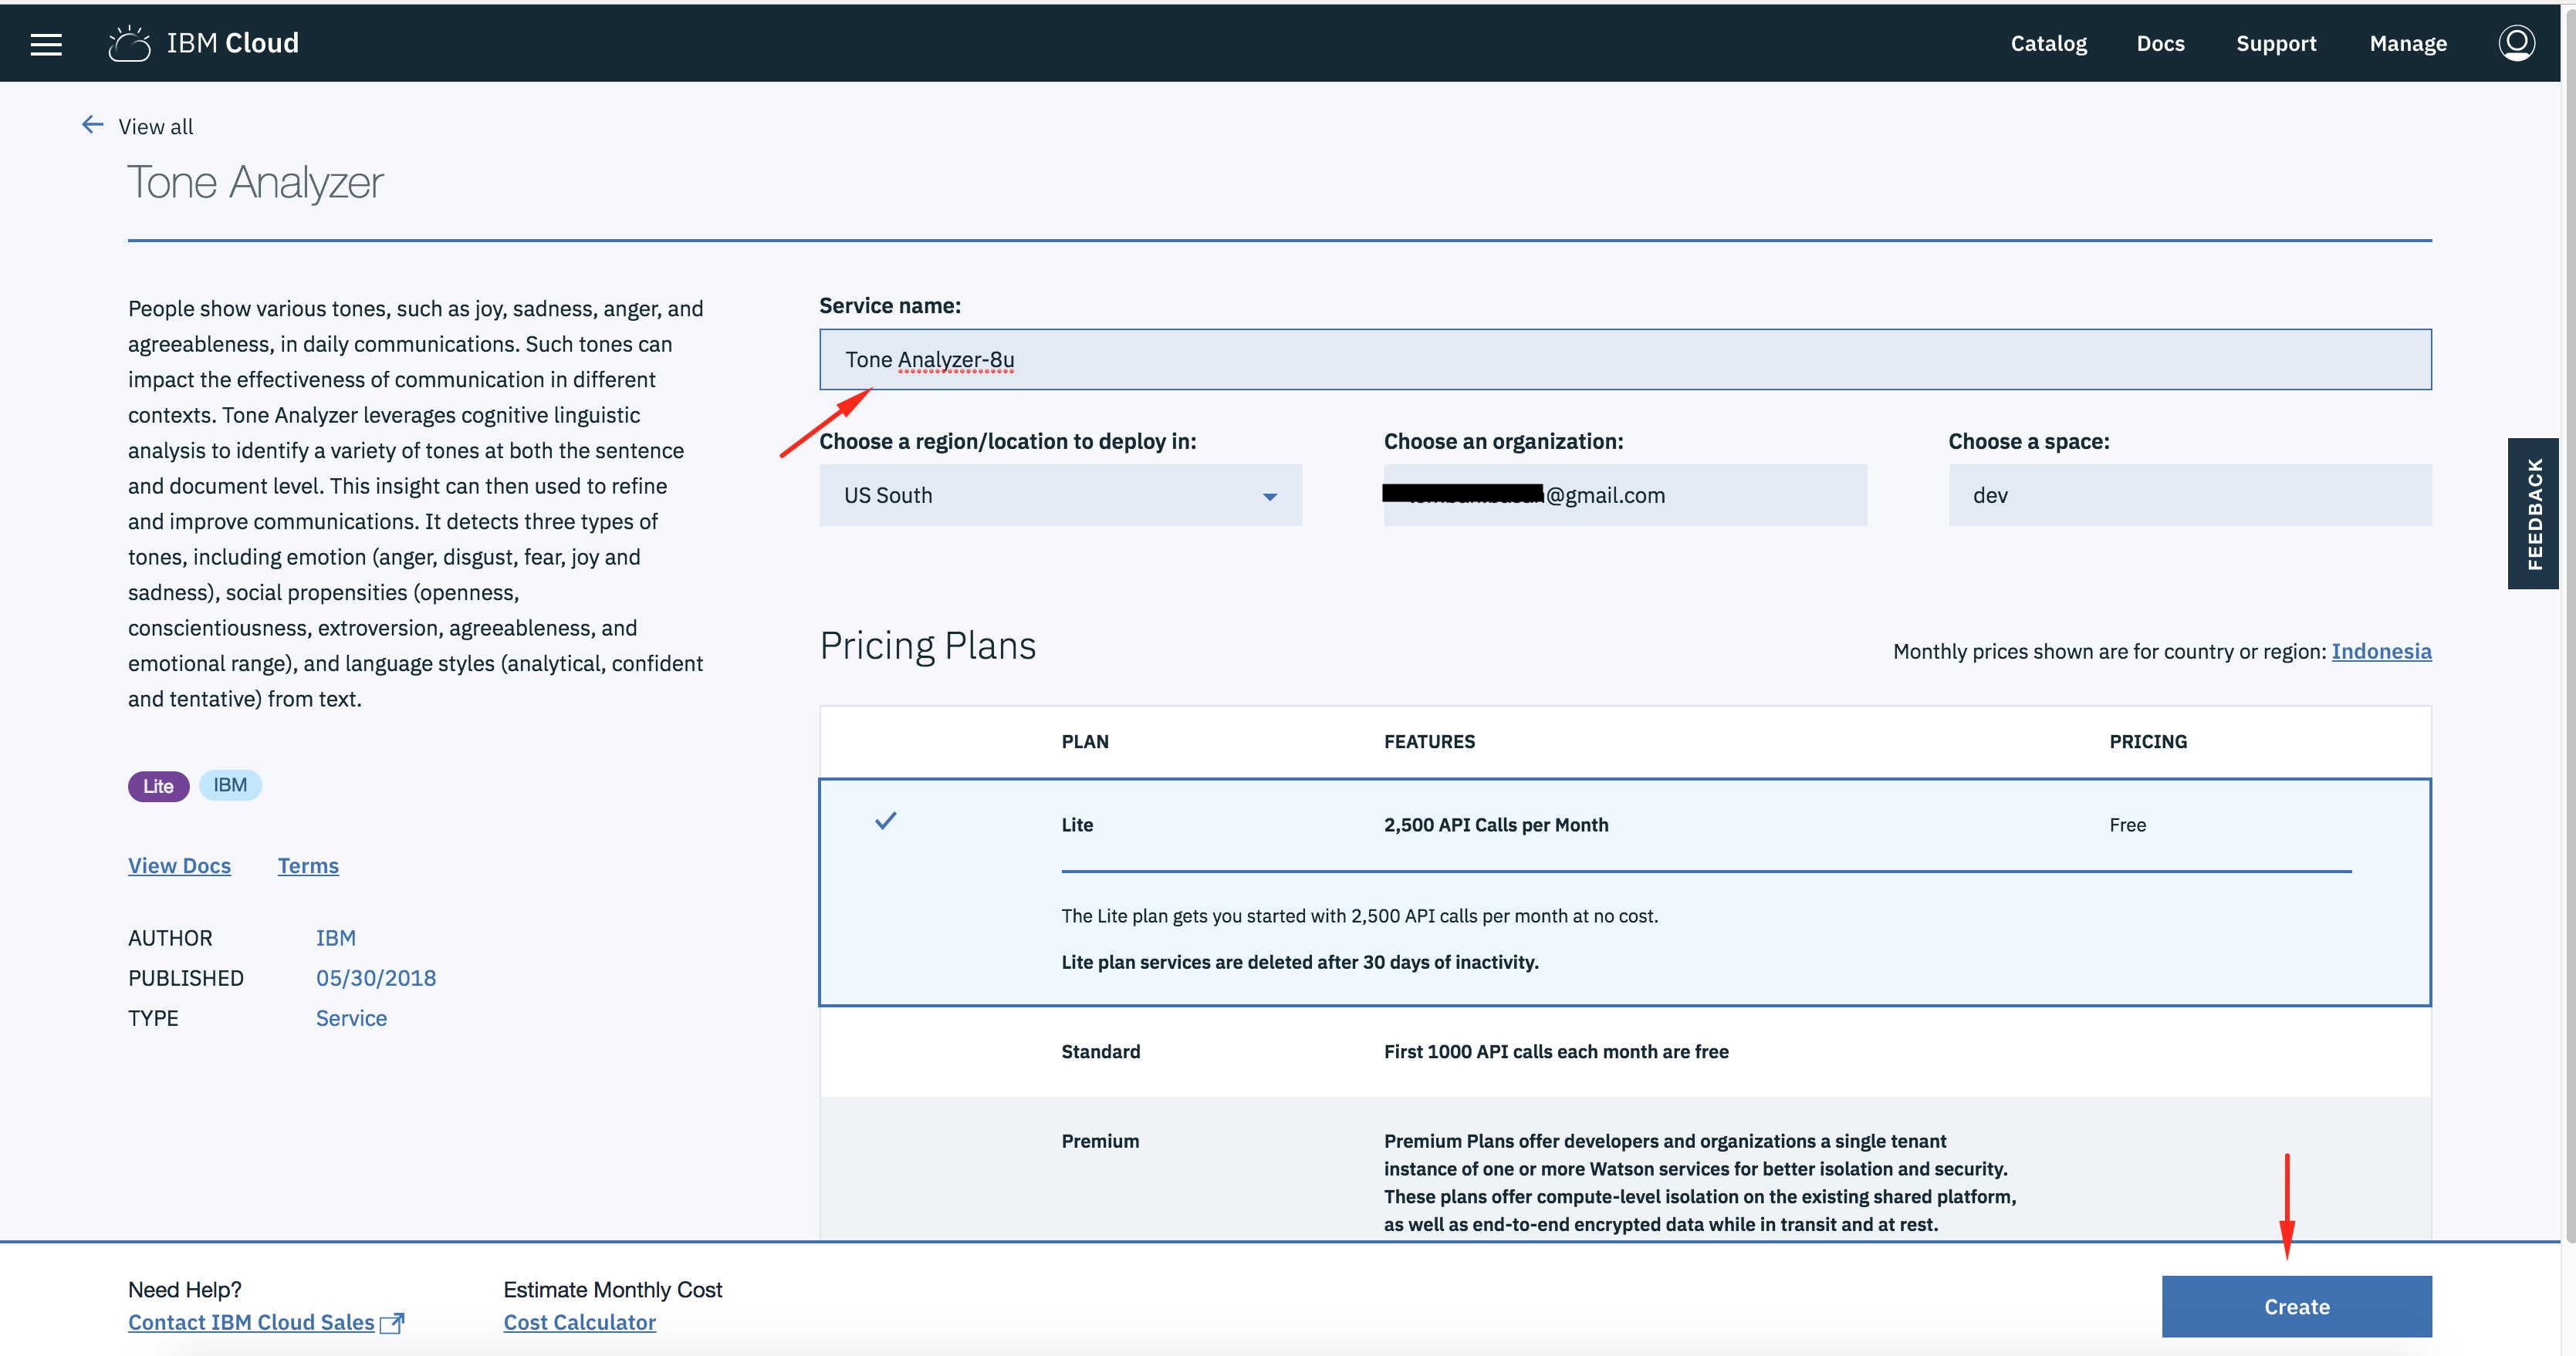This screenshot has width=2576, height=1356.
Task: Open the FEEDBACK side tab
Action: point(2534,514)
